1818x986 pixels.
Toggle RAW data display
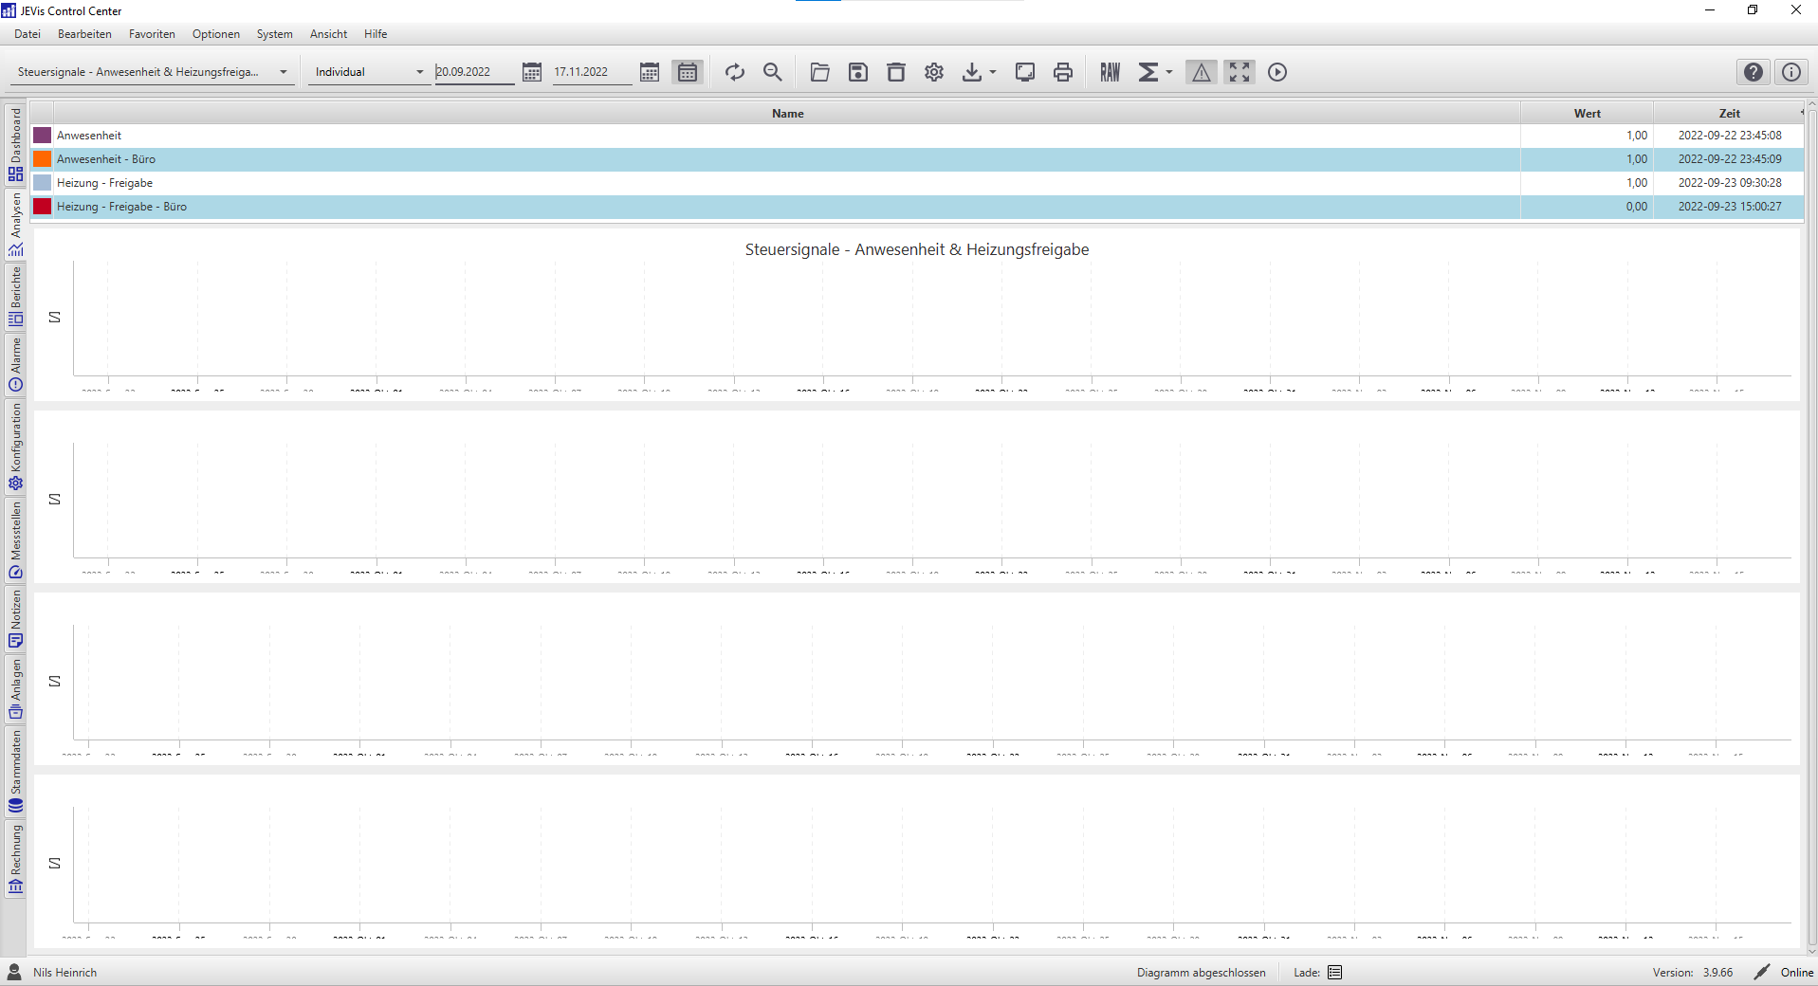point(1109,71)
